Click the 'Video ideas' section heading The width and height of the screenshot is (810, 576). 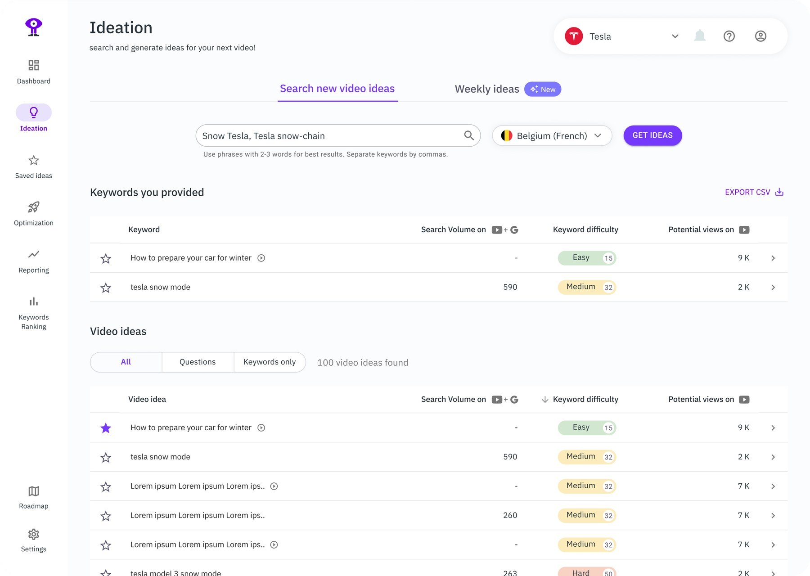point(118,331)
